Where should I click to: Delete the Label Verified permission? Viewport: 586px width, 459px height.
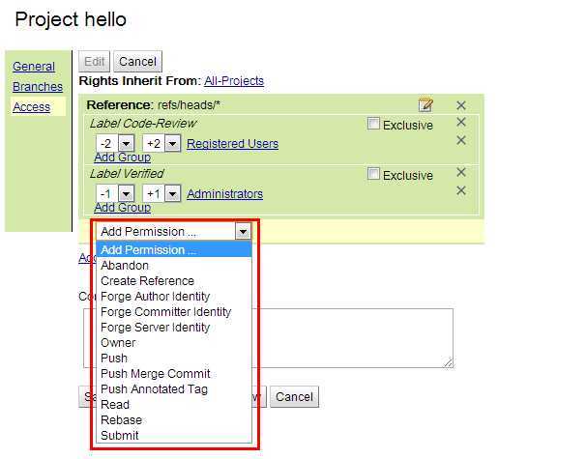click(461, 173)
